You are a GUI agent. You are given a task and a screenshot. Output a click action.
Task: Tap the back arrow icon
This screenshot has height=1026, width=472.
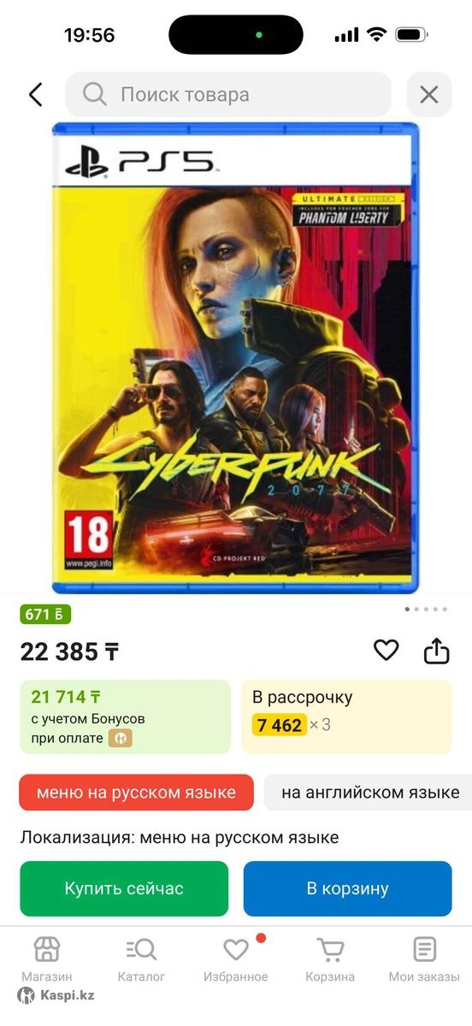(x=35, y=94)
